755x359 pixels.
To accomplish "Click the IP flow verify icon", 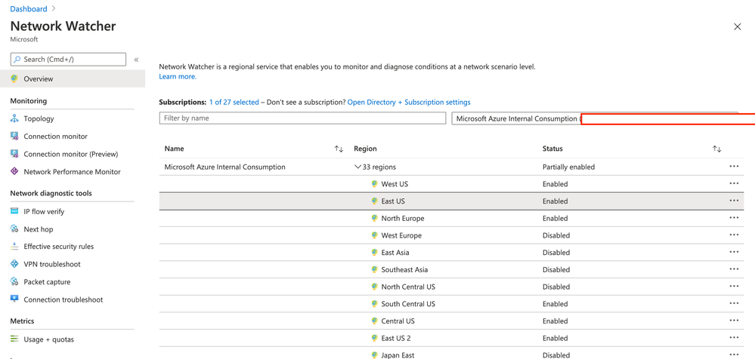I will (14, 211).
